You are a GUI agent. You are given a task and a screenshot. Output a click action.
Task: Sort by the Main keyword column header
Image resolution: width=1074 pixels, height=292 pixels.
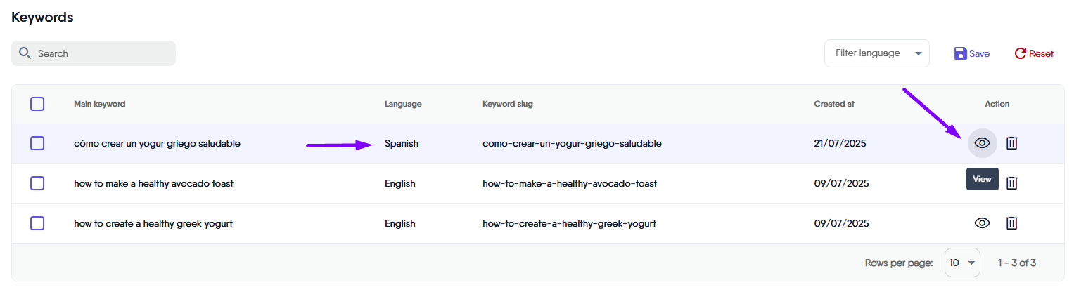99,104
